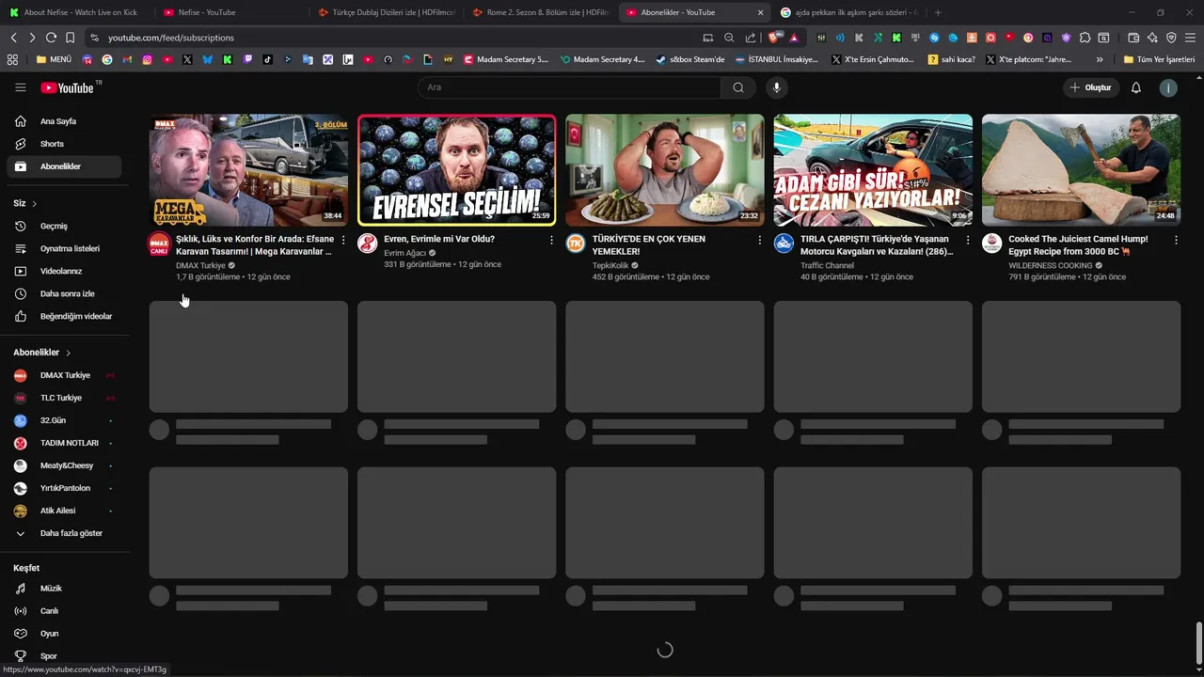The image size is (1204, 677).
Task: Start a voice search with the microphone
Action: [x=776, y=87]
